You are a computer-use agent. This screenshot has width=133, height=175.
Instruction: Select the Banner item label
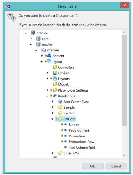[74, 124]
